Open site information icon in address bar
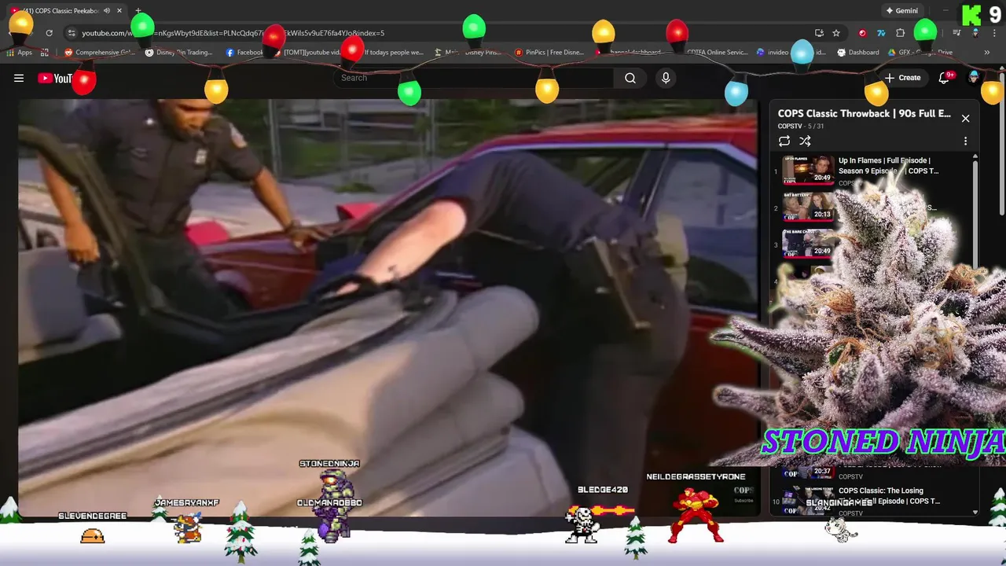Image resolution: width=1006 pixels, height=566 pixels. click(72, 33)
